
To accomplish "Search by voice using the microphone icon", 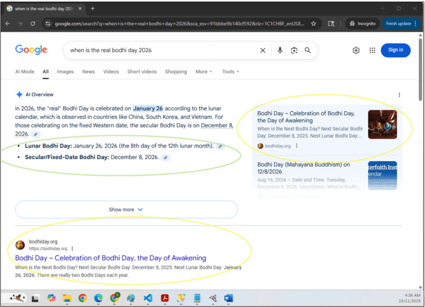I will click(280, 50).
